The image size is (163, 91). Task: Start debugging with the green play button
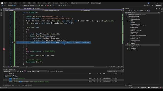coord(40,6)
